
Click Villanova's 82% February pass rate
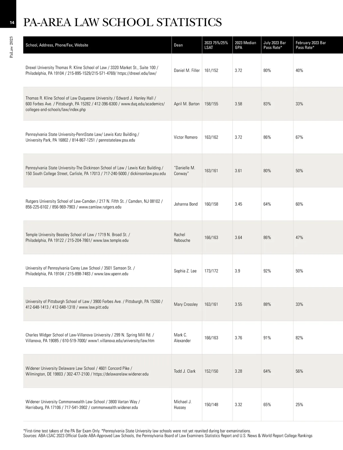click(x=299, y=338)
